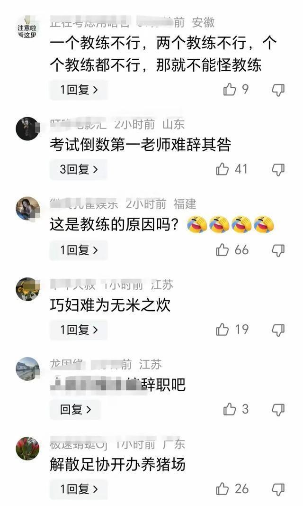Dislike the 这是教练的原因吗 comment
Screen dimensions: 303x506
point(278,250)
